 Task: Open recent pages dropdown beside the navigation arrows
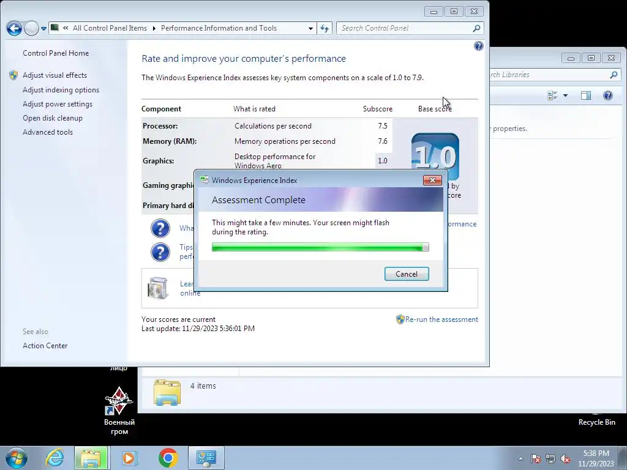click(x=43, y=29)
